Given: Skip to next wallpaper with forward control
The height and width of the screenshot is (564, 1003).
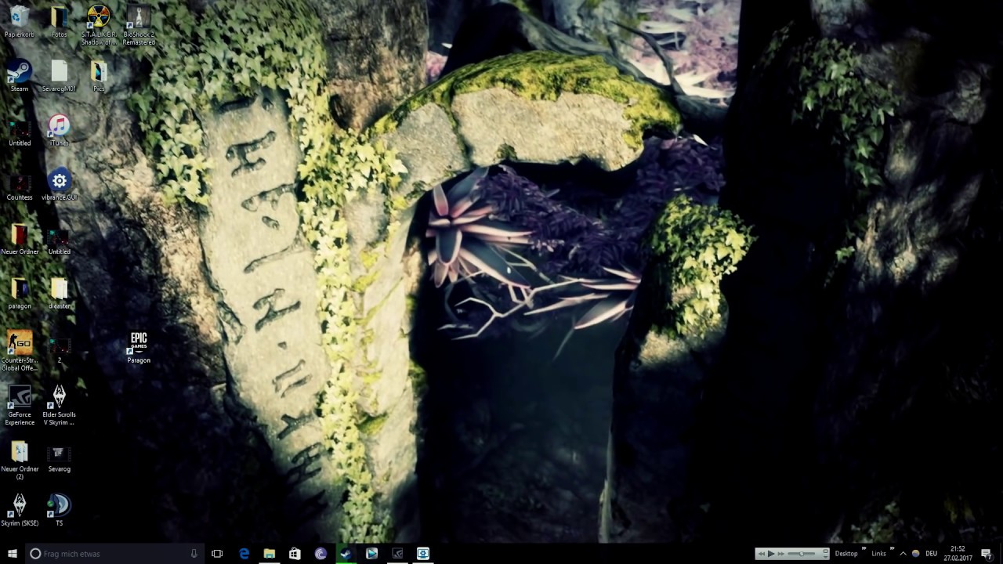Looking at the screenshot, I should point(780,553).
